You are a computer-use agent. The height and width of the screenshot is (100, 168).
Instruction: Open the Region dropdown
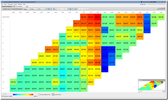pyautogui.click(x=27, y=9)
